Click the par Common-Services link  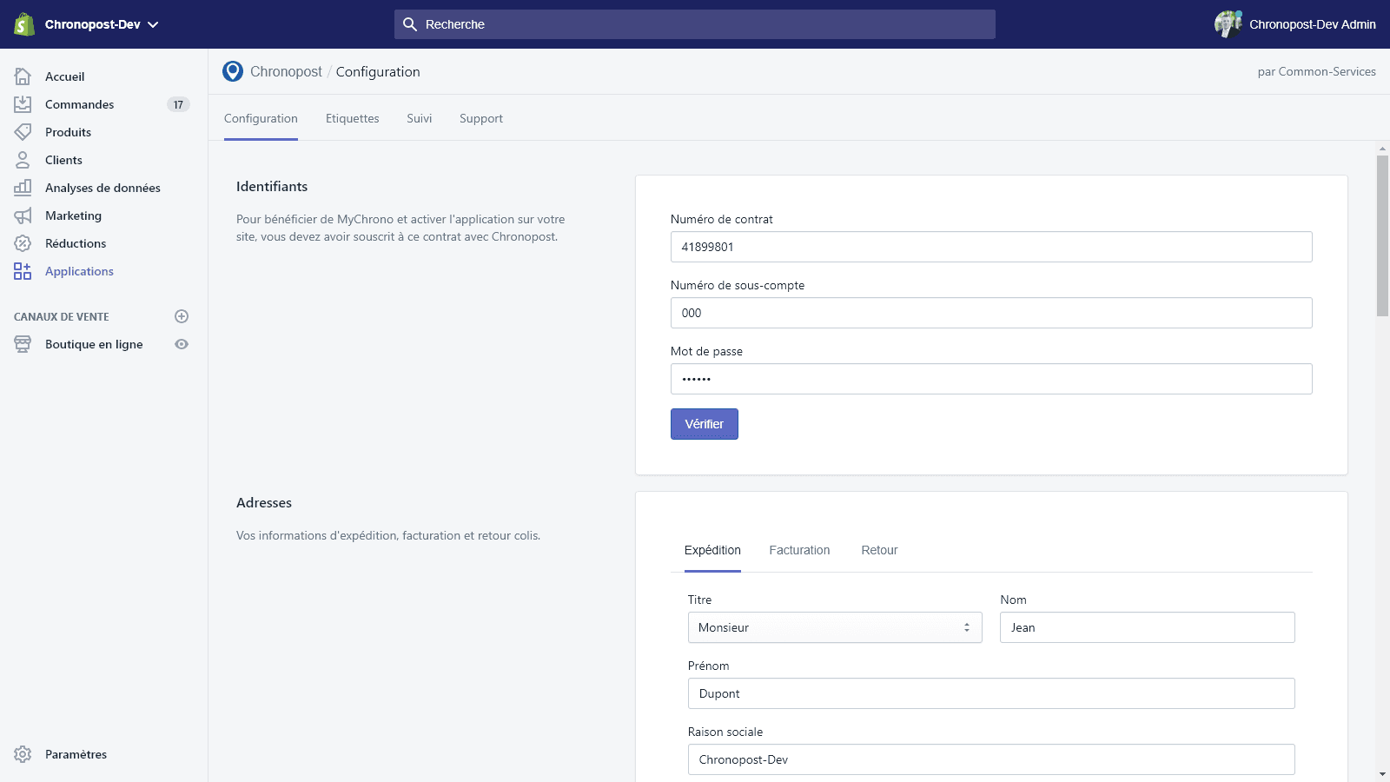pyautogui.click(x=1316, y=71)
